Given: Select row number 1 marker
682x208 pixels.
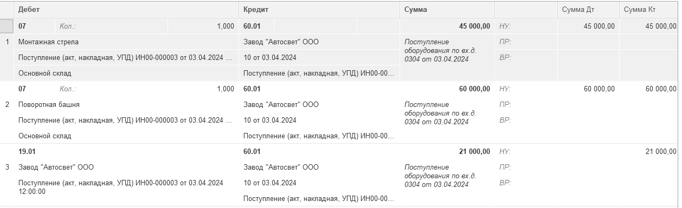Looking at the screenshot, I should point(7,42).
